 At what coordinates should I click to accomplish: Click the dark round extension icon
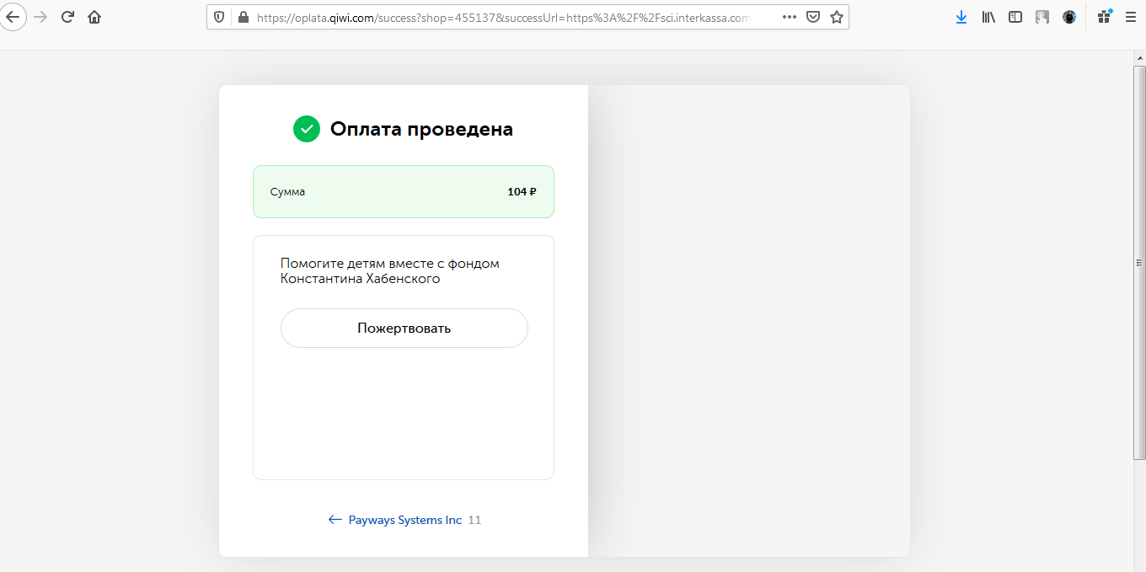[x=1069, y=17]
